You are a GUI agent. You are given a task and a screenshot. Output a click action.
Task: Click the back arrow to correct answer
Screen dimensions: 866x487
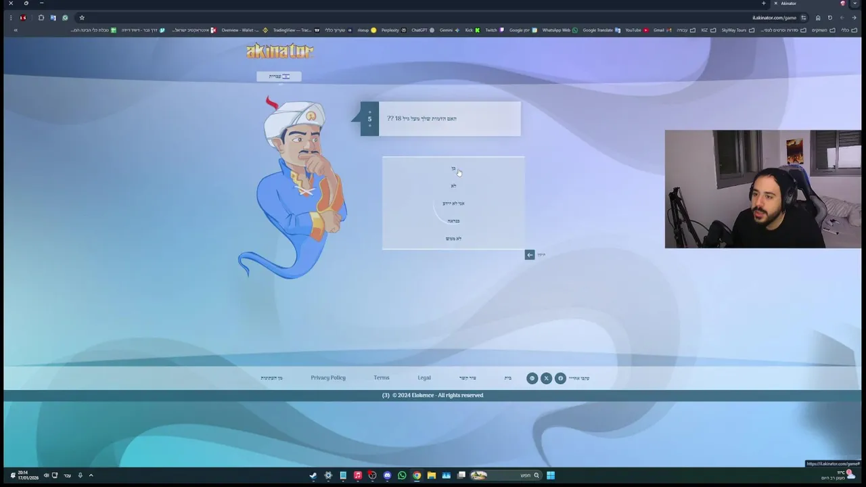pos(530,254)
